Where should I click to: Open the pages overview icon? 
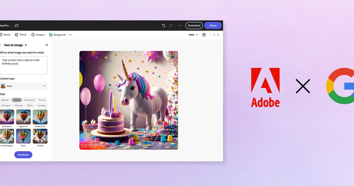tap(204, 35)
